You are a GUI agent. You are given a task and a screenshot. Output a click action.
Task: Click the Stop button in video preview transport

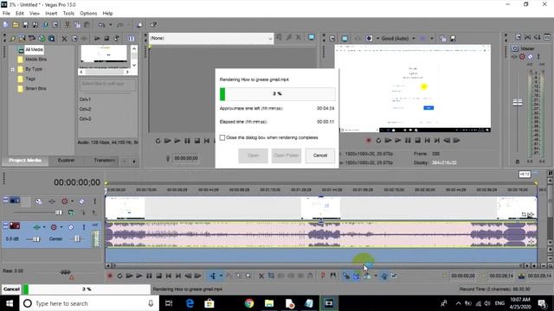417,140
